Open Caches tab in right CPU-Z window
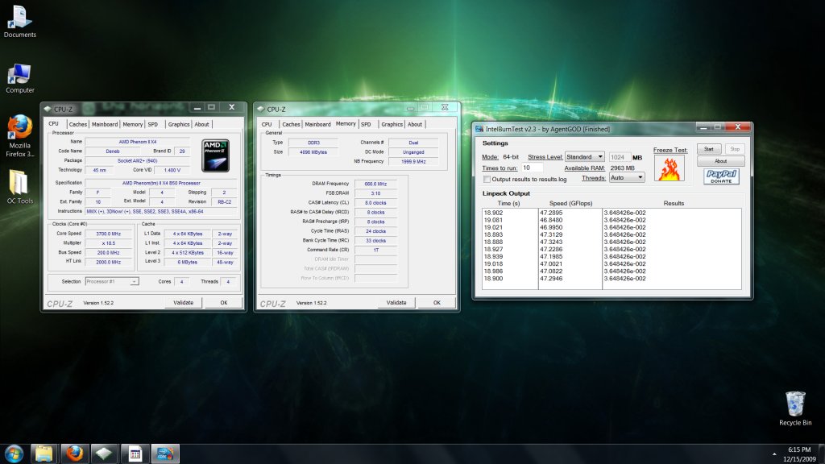 pyautogui.click(x=291, y=125)
